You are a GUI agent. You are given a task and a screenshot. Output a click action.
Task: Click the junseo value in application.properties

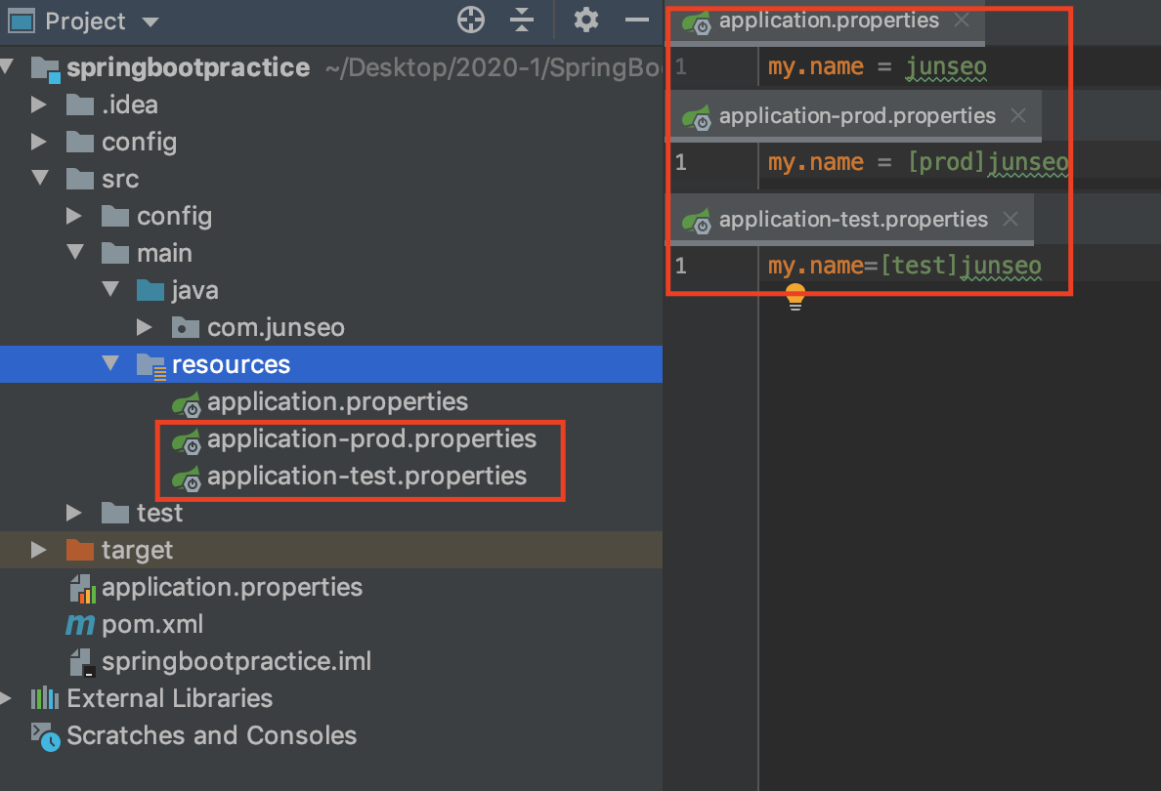pos(945,66)
